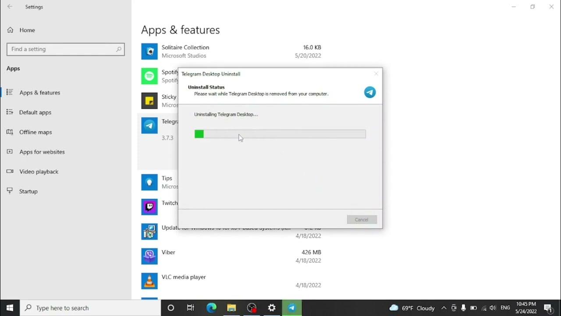Click the Spotify app icon in list

149,76
